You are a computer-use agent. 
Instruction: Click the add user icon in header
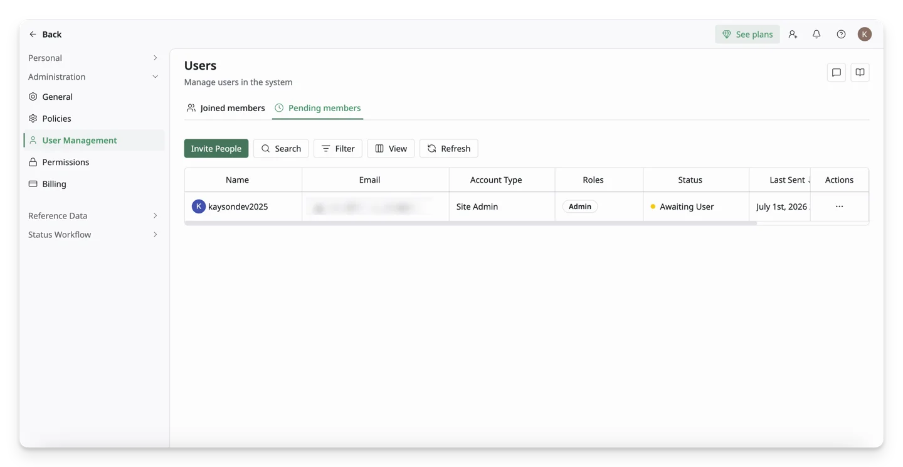(793, 35)
